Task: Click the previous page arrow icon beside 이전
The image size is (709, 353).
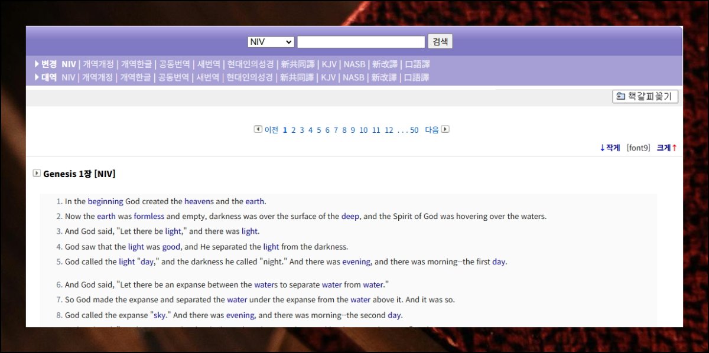Action: (x=258, y=129)
